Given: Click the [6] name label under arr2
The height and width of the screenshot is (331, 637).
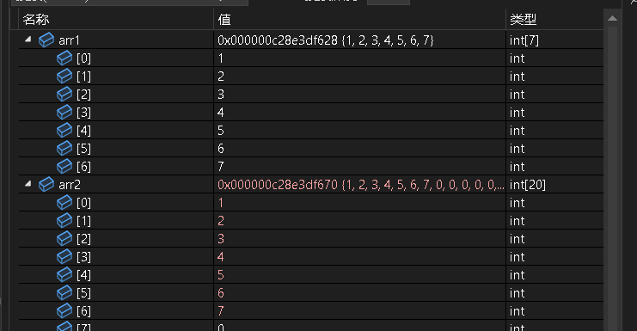Looking at the screenshot, I should click(83, 311).
